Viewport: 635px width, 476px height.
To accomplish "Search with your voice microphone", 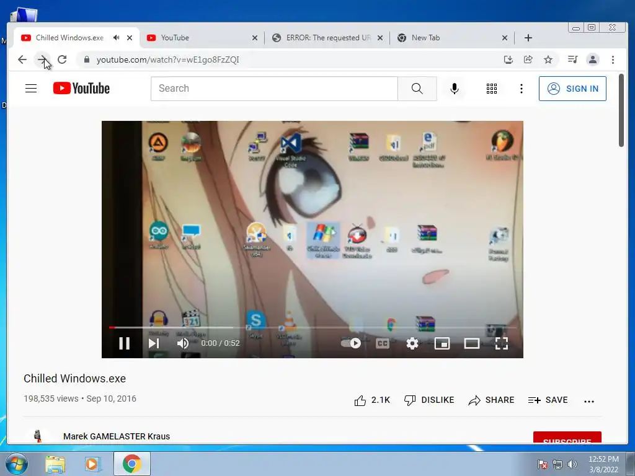I will point(455,88).
